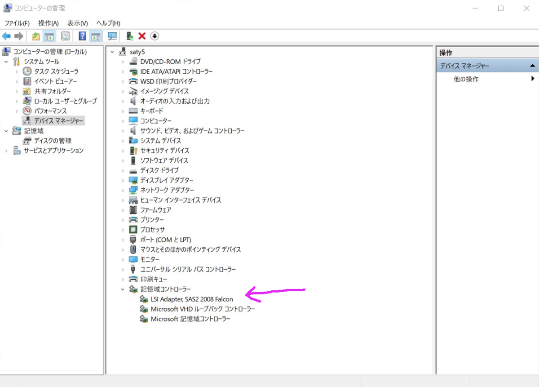539x387 pixels.
Task: Select デバイス マネージャー in left tree
Action: (x=59, y=121)
